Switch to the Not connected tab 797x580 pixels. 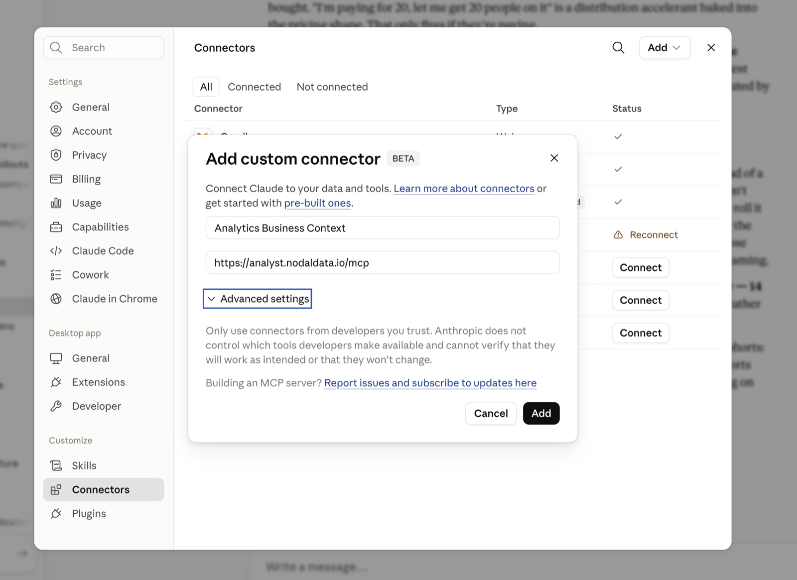point(332,87)
